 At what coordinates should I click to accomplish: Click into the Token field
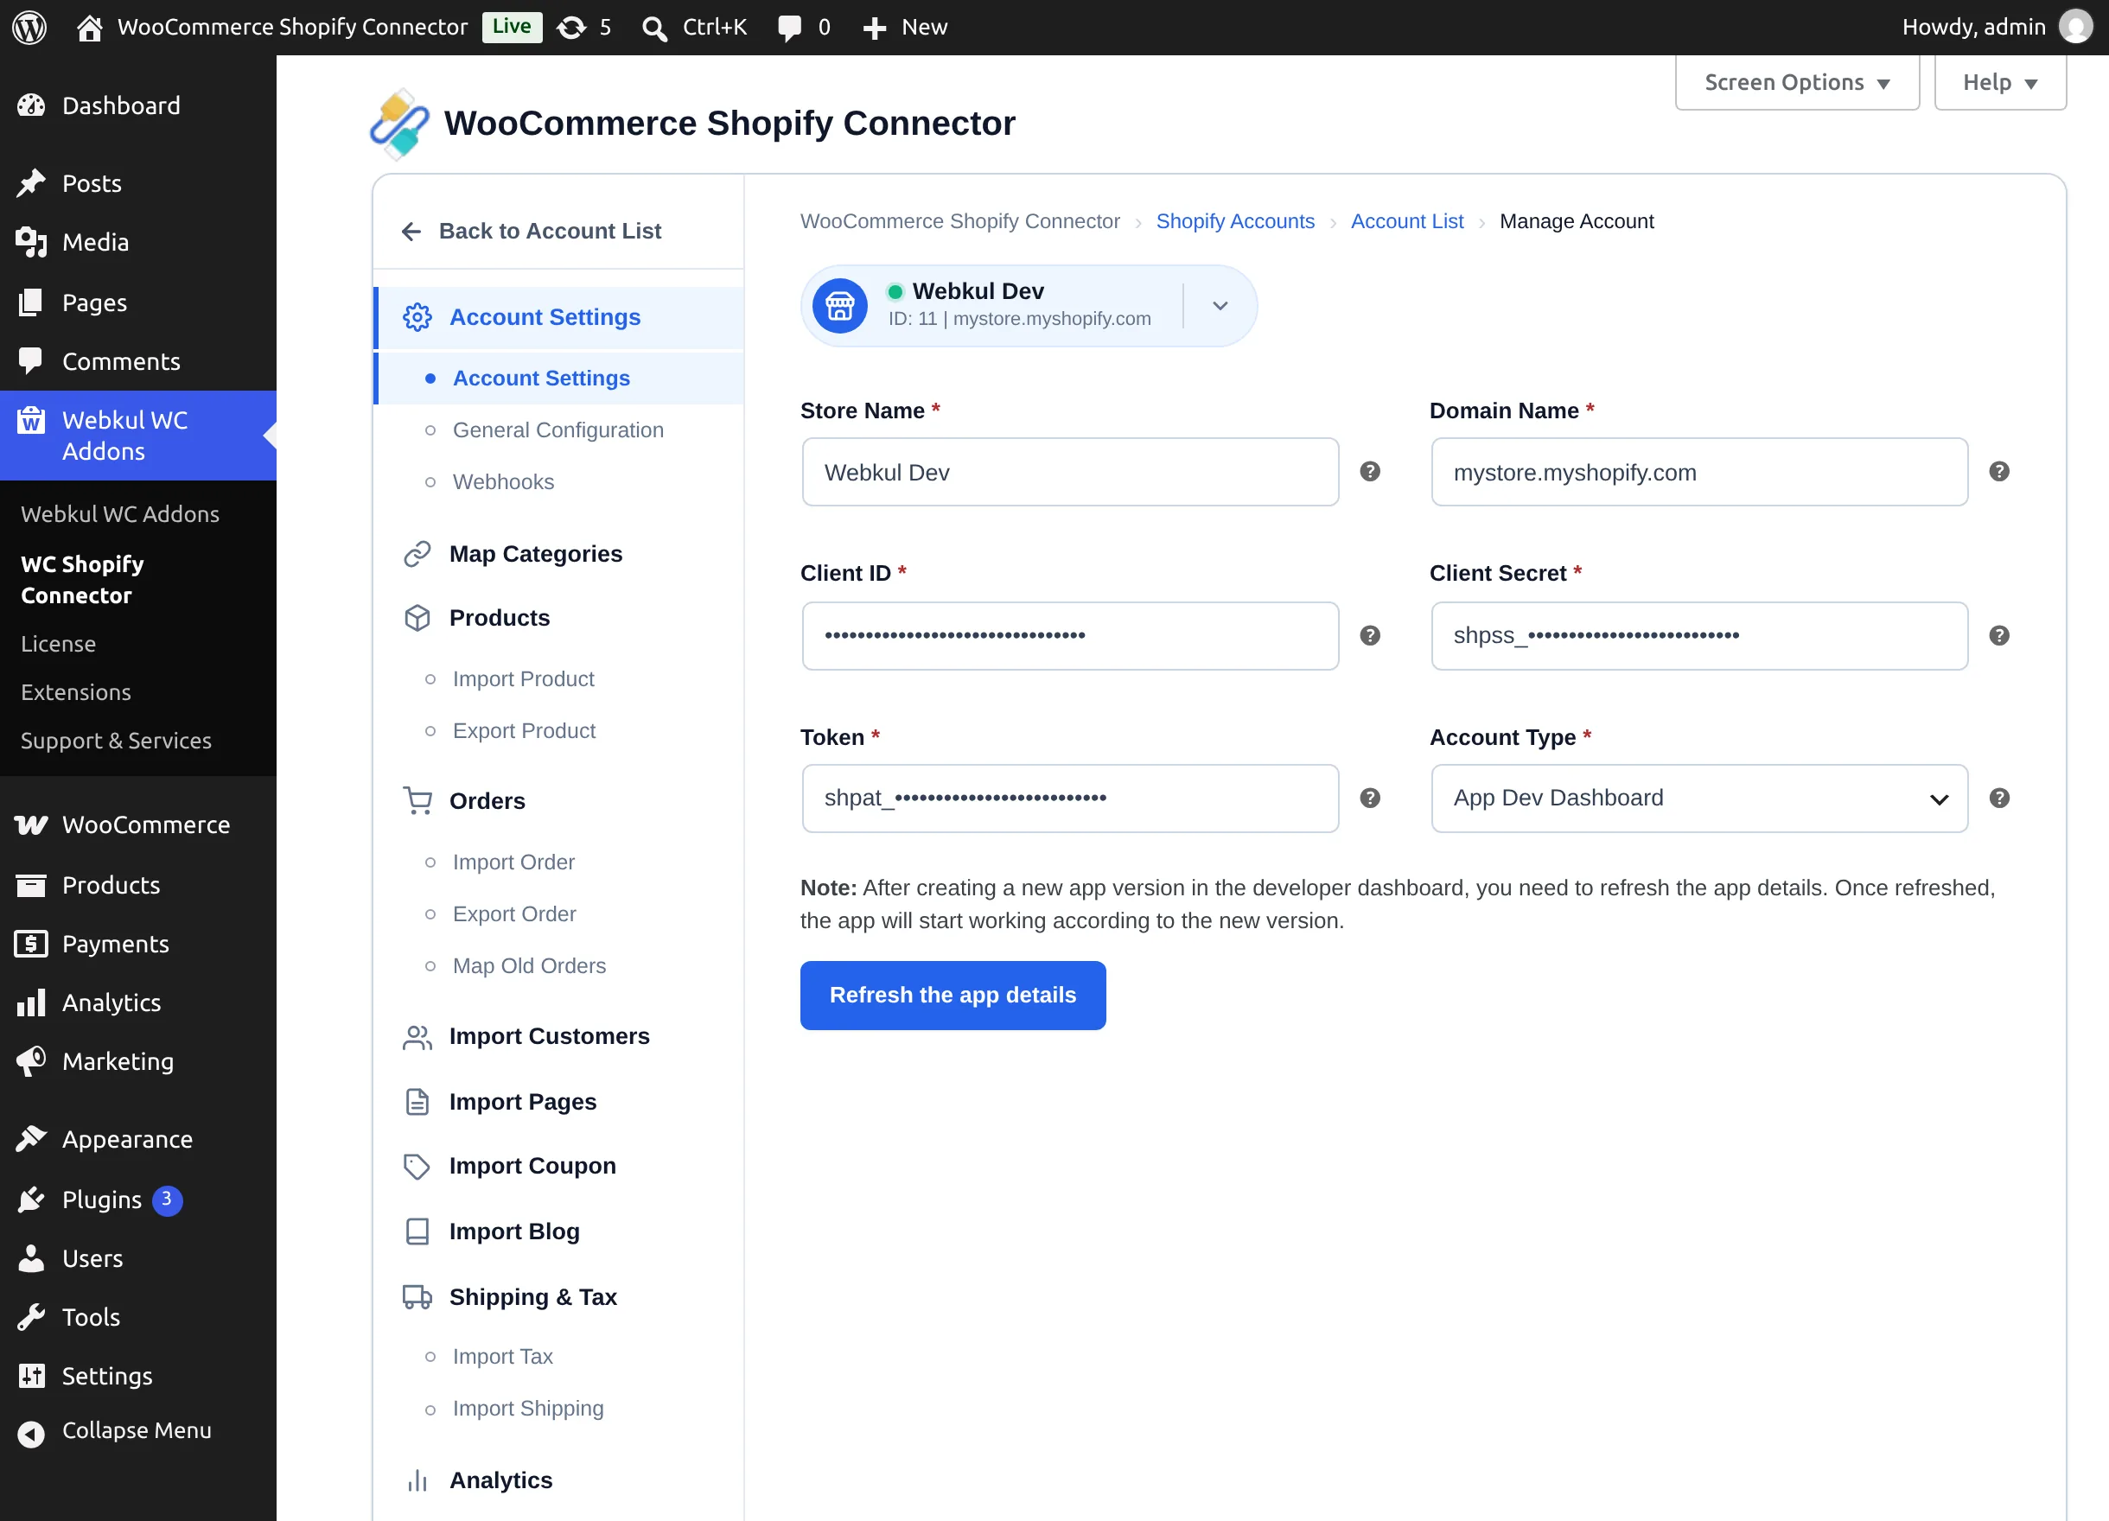pyautogui.click(x=1070, y=799)
